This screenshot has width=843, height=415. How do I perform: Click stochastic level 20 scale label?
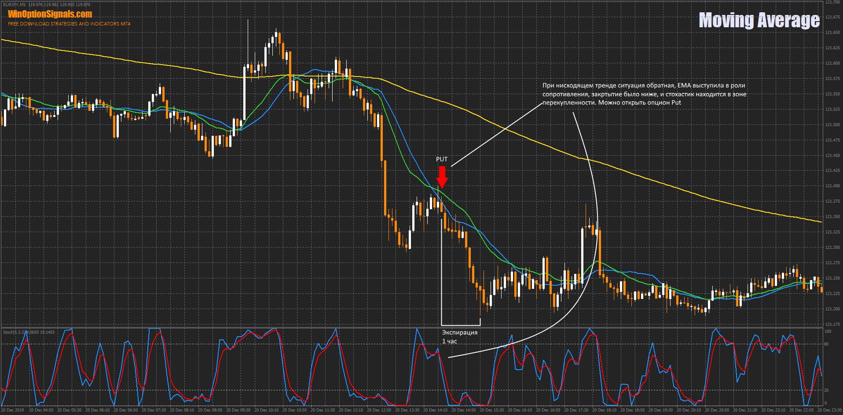[826, 390]
